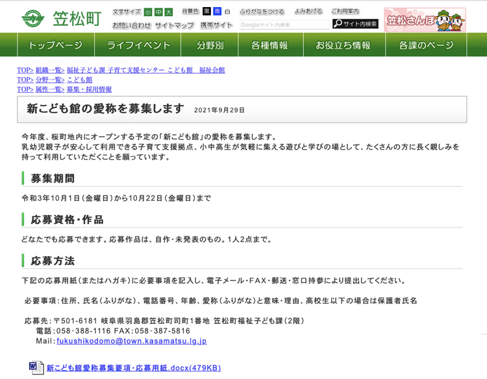The image size is (487, 379).
Task: Click the サイト内検索 search button
Action: tap(355, 23)
